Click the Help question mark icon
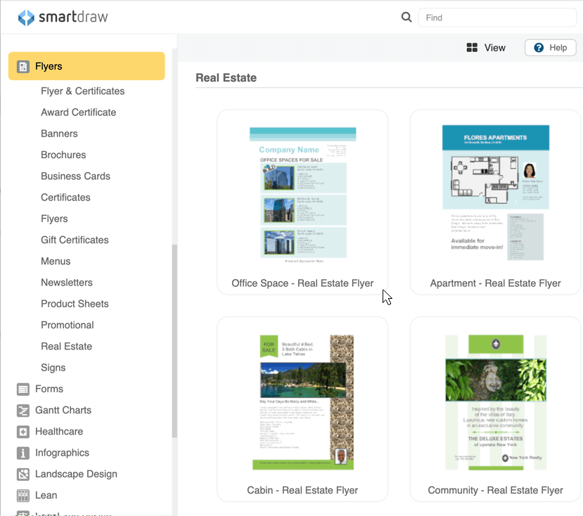Screen dimensions: 583x516 (539, 48)
